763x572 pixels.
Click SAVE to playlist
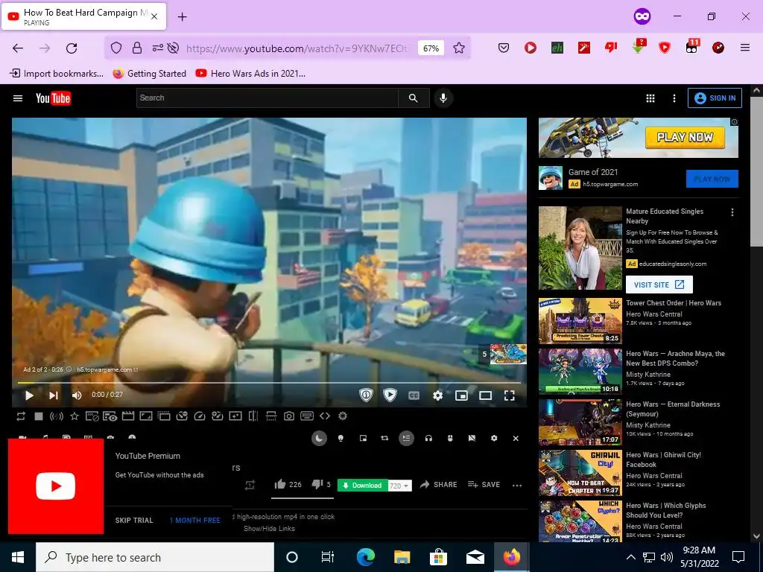(x=484, y=484)
